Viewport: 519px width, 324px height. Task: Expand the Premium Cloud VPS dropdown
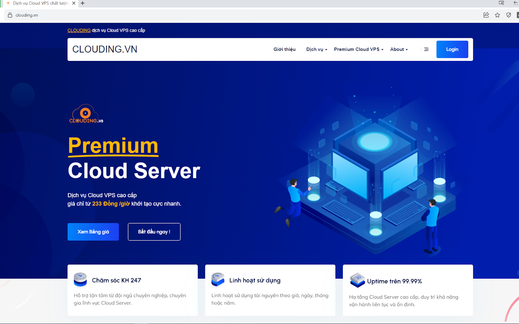(357, 49)
